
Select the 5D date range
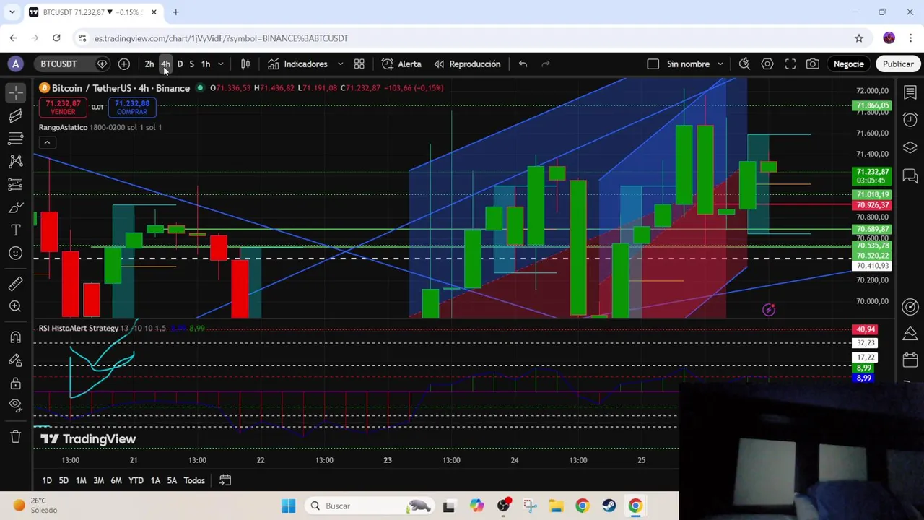point(64,480)
